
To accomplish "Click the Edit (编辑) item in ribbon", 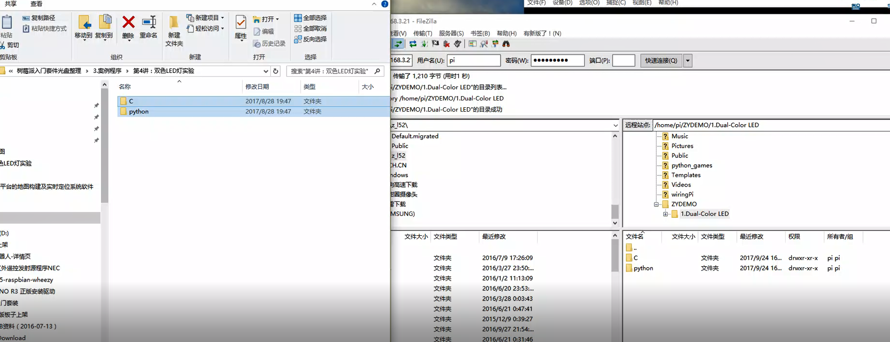I will coord(264,31).
